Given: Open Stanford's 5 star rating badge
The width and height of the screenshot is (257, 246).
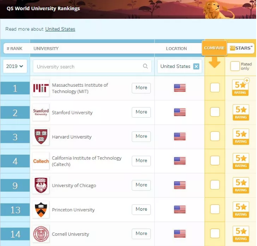Looking at the screenshot, I should [241, 113].
